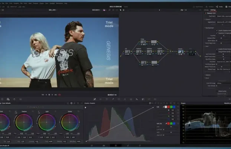Viewport: 231px width, 149px height.
Task: Switch to the Library tab
Action: click(206, 10)
